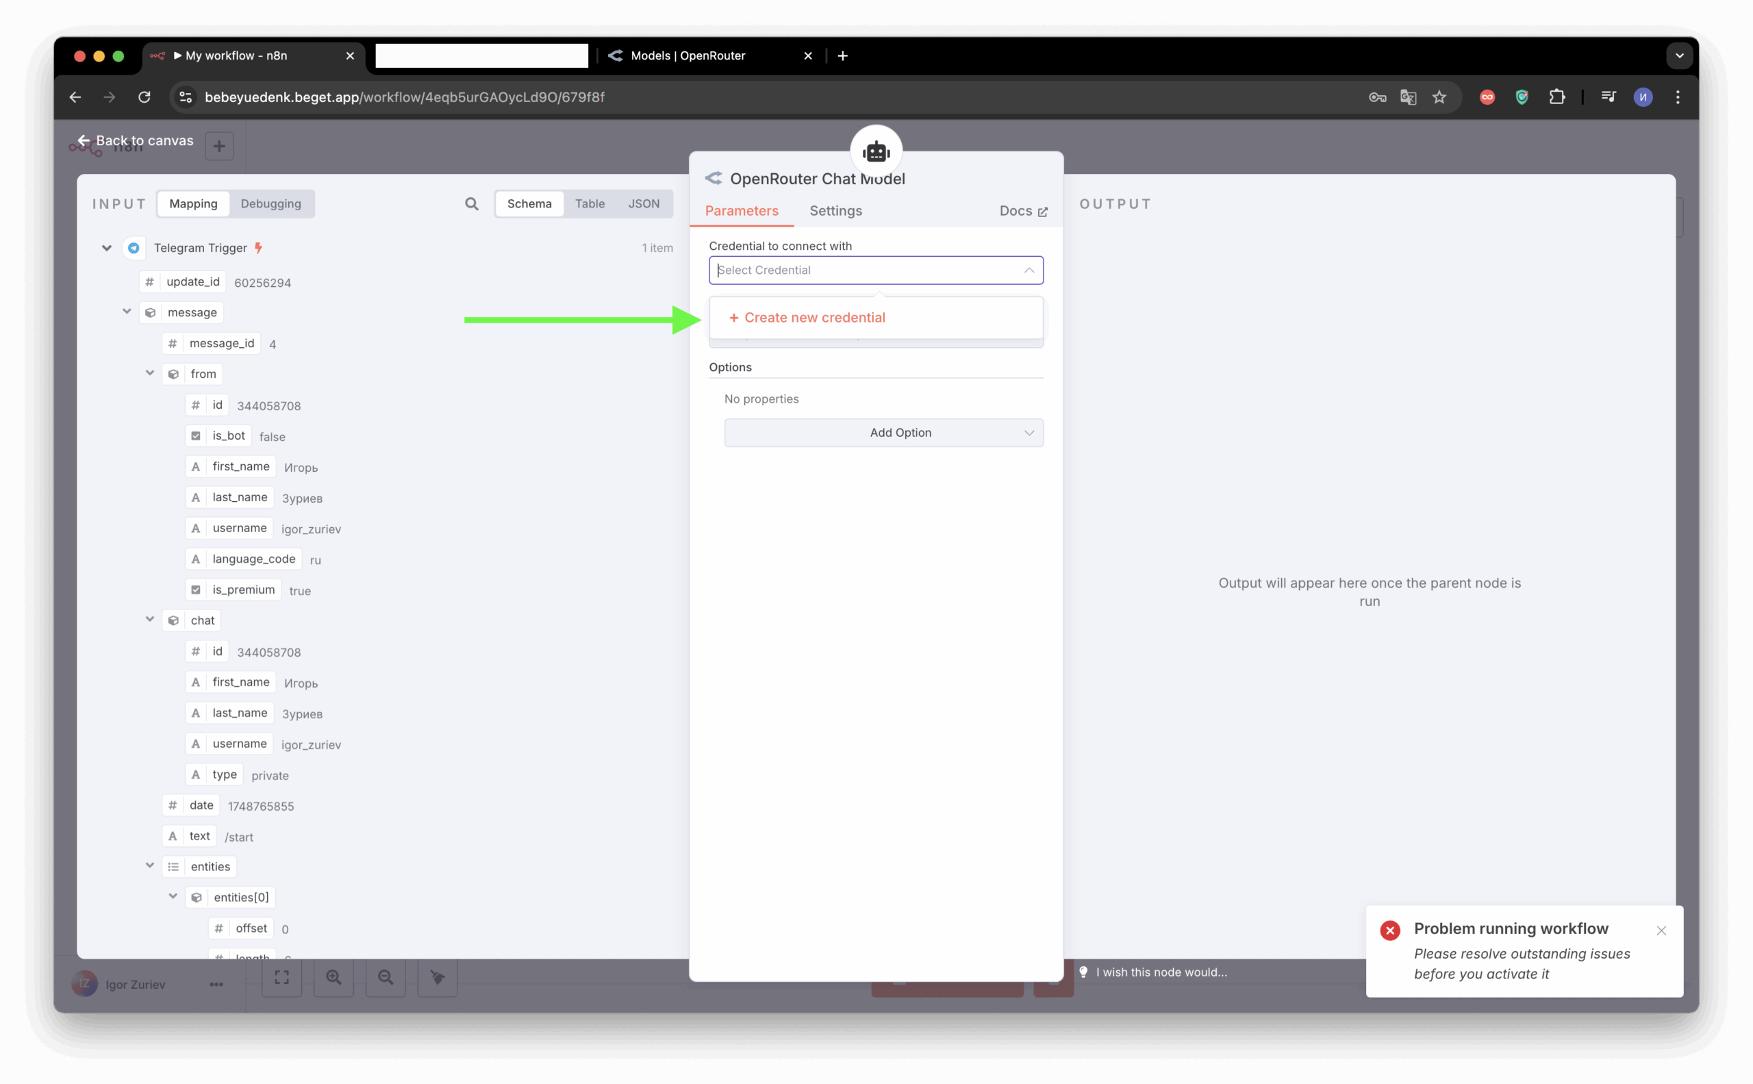Click the search icon in input panel
1753x1084 pixels.
coord(471,203)
